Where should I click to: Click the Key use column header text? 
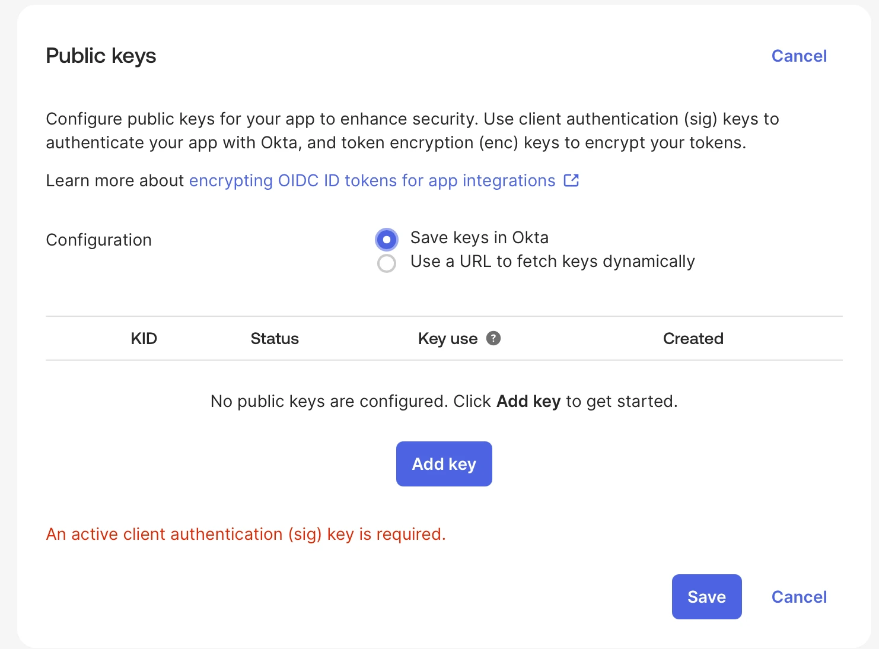point(447,339)
